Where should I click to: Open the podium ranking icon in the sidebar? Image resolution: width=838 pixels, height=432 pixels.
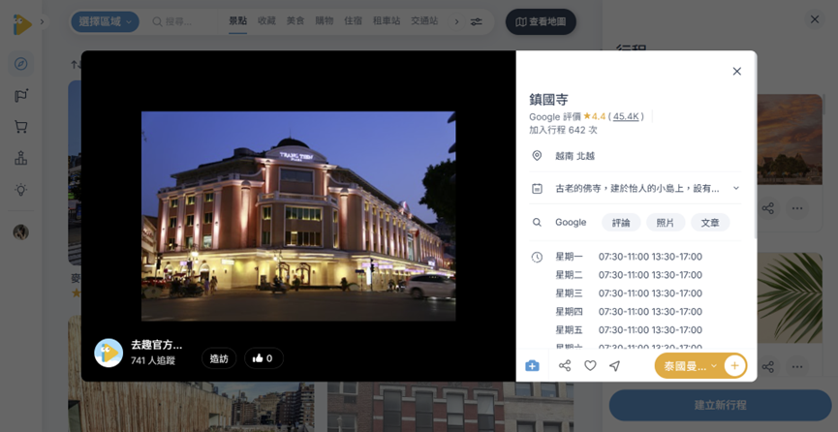(21, 158)
